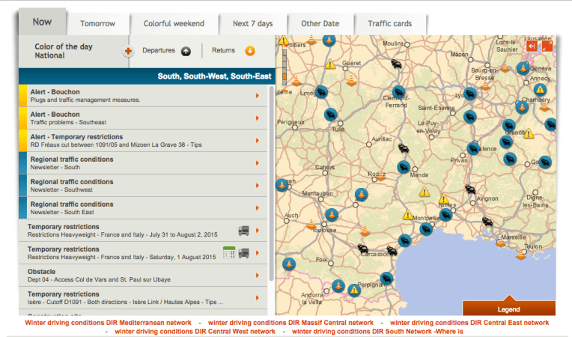572x337 pixels.
Task: Select blue cone marker at Chambéry
Action: (x=522, y=107)
